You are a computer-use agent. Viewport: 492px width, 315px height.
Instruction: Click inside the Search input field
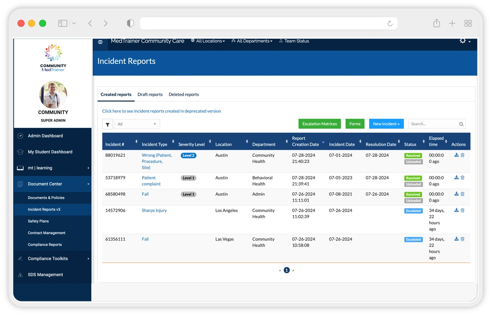click(x=433, y=124)
